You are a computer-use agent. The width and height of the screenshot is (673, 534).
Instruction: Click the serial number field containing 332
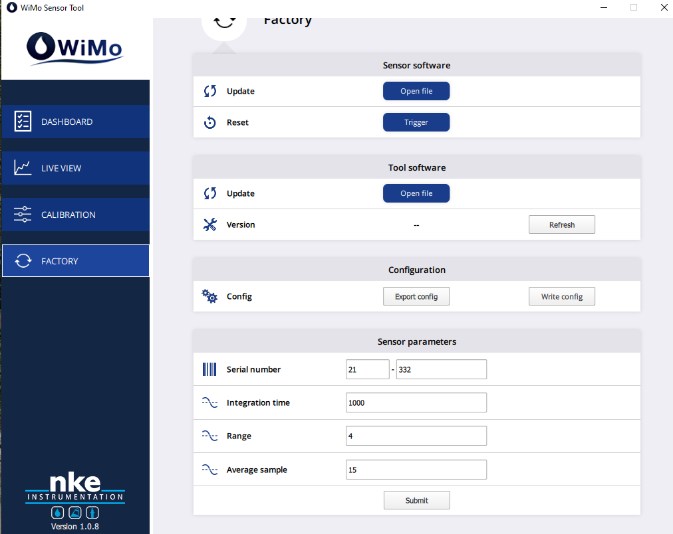441,369
